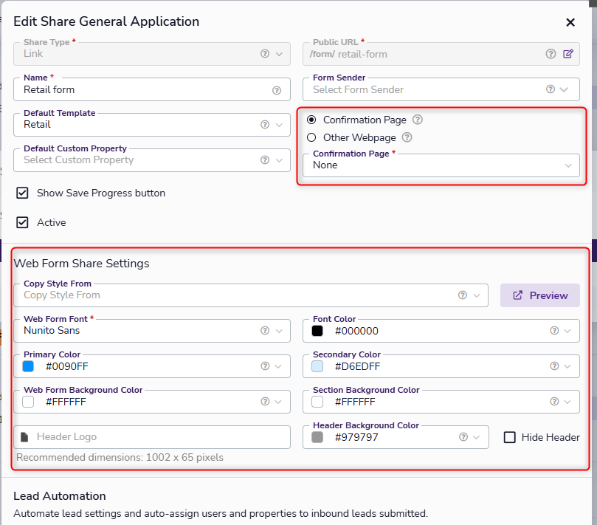Click the Primary Color blue swatch

[28, 366]
